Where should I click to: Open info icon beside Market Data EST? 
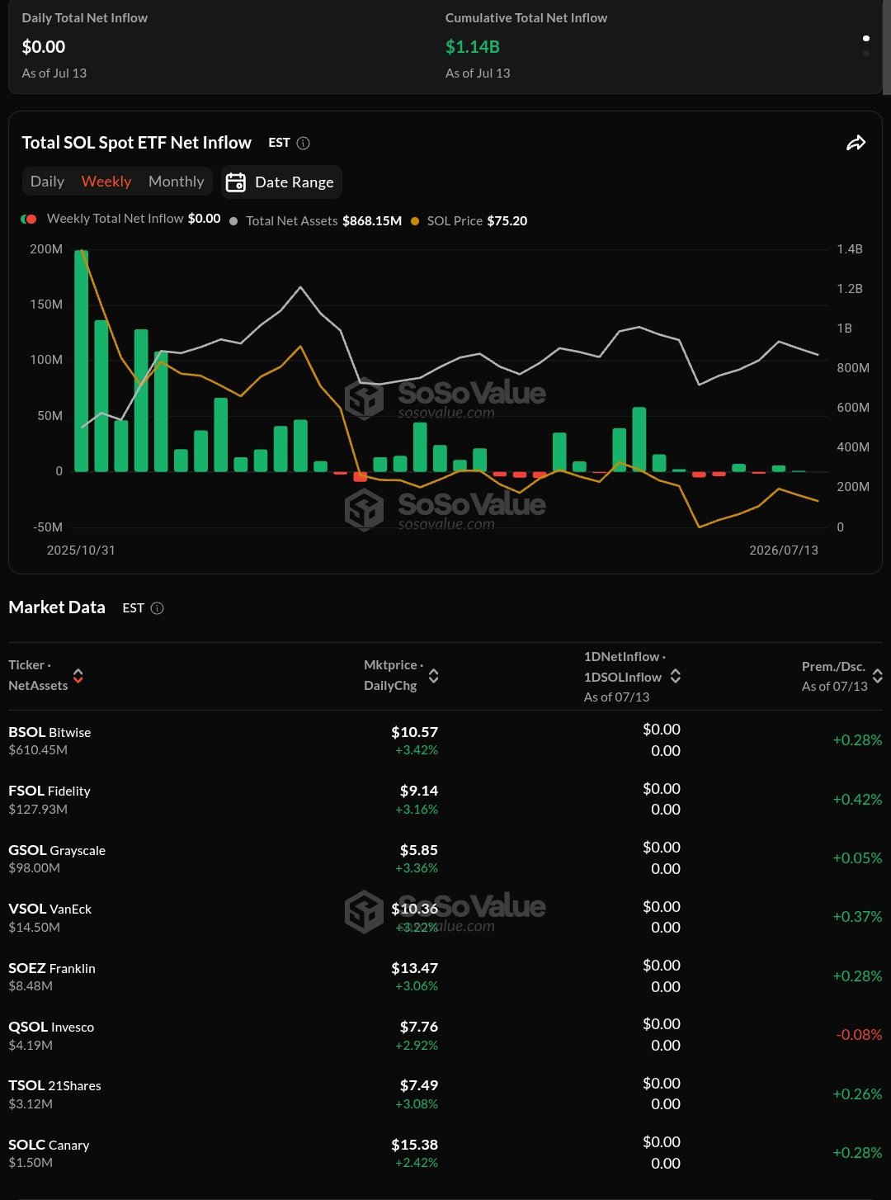pos(158,608)
